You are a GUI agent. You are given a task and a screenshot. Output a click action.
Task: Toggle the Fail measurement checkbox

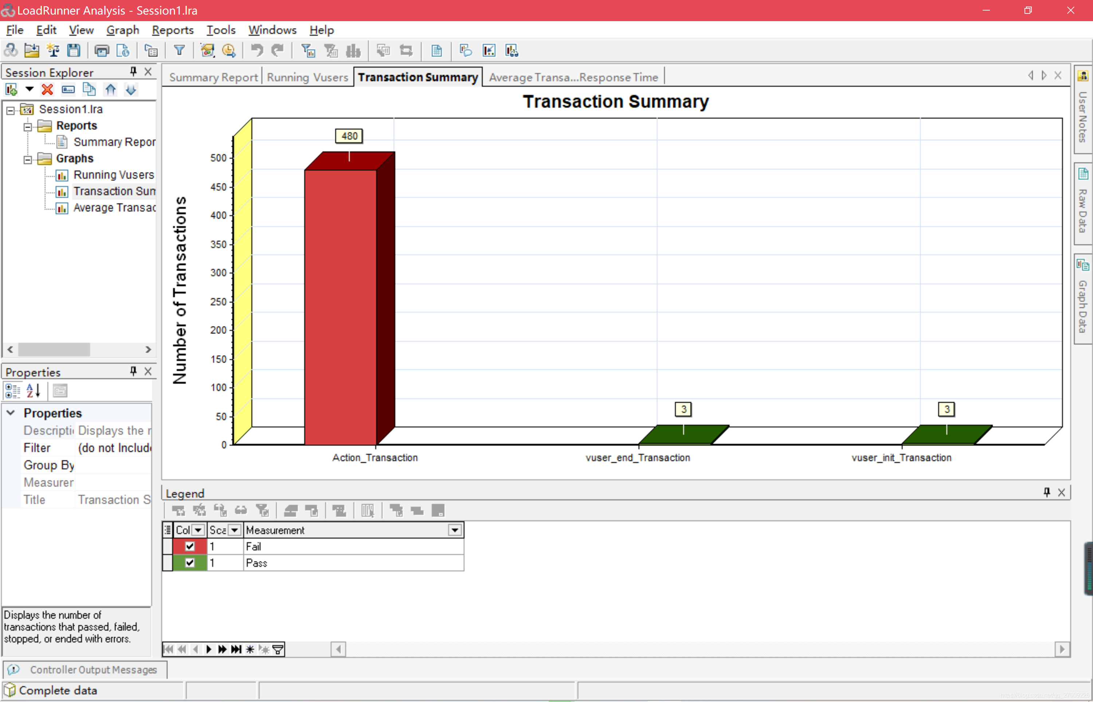pos(189,546)
